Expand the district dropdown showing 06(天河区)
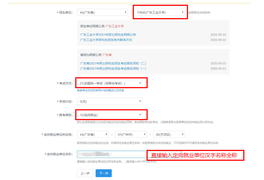Image resolution: width=264 pixels, height=180 pixels. coord(168,134)
